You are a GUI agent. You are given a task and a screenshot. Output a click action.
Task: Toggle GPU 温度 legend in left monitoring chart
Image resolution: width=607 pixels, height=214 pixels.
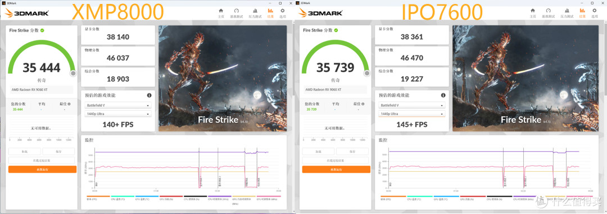[x=147, y=198]
